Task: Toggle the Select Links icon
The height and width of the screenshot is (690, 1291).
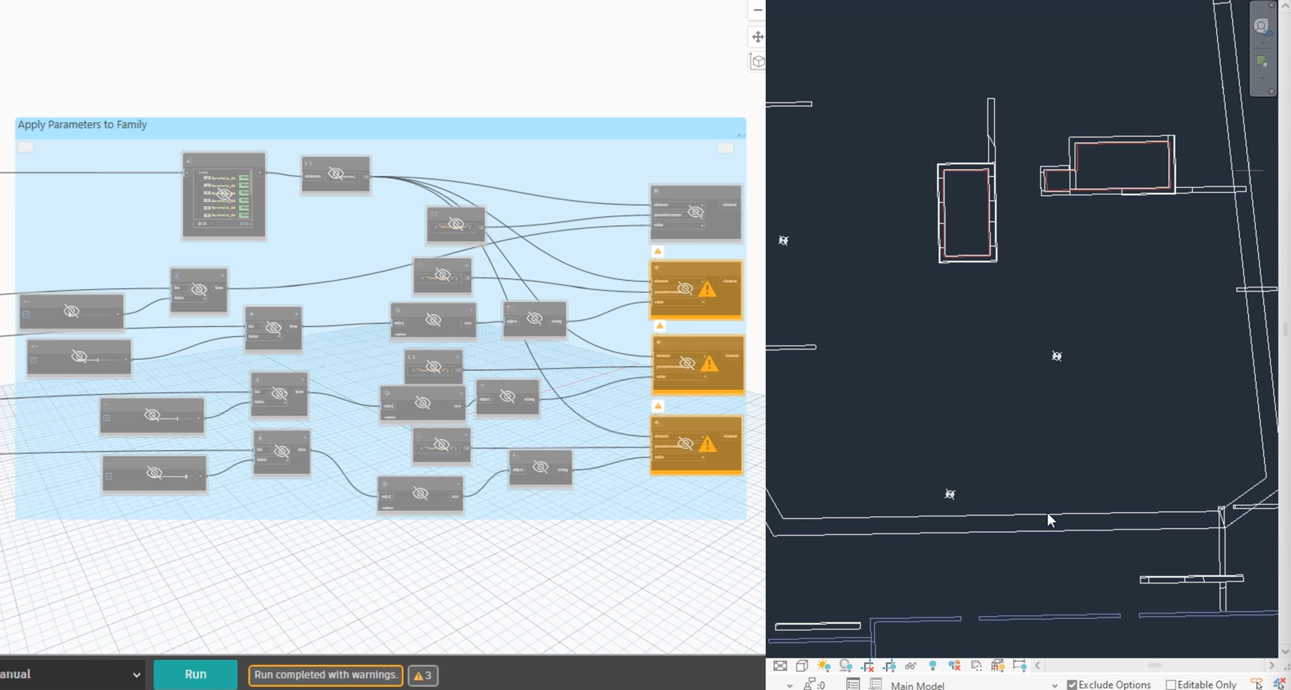Action: [1257, 683]
